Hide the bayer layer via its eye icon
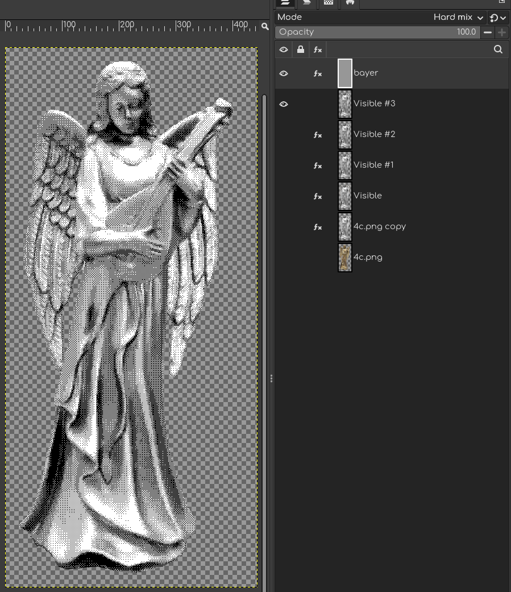The image size is (511, 592). [x=284, y=73]
